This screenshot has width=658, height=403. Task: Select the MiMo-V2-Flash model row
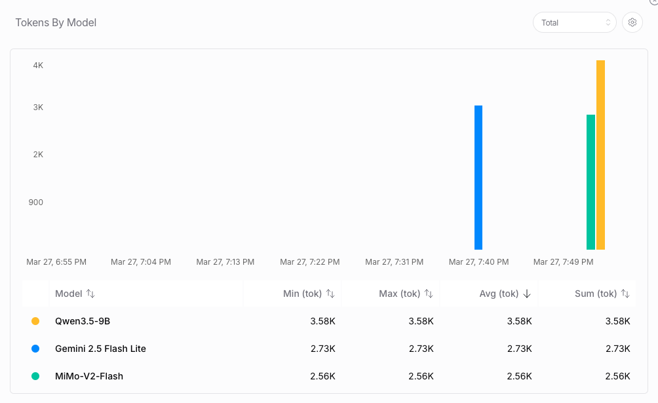89,376
